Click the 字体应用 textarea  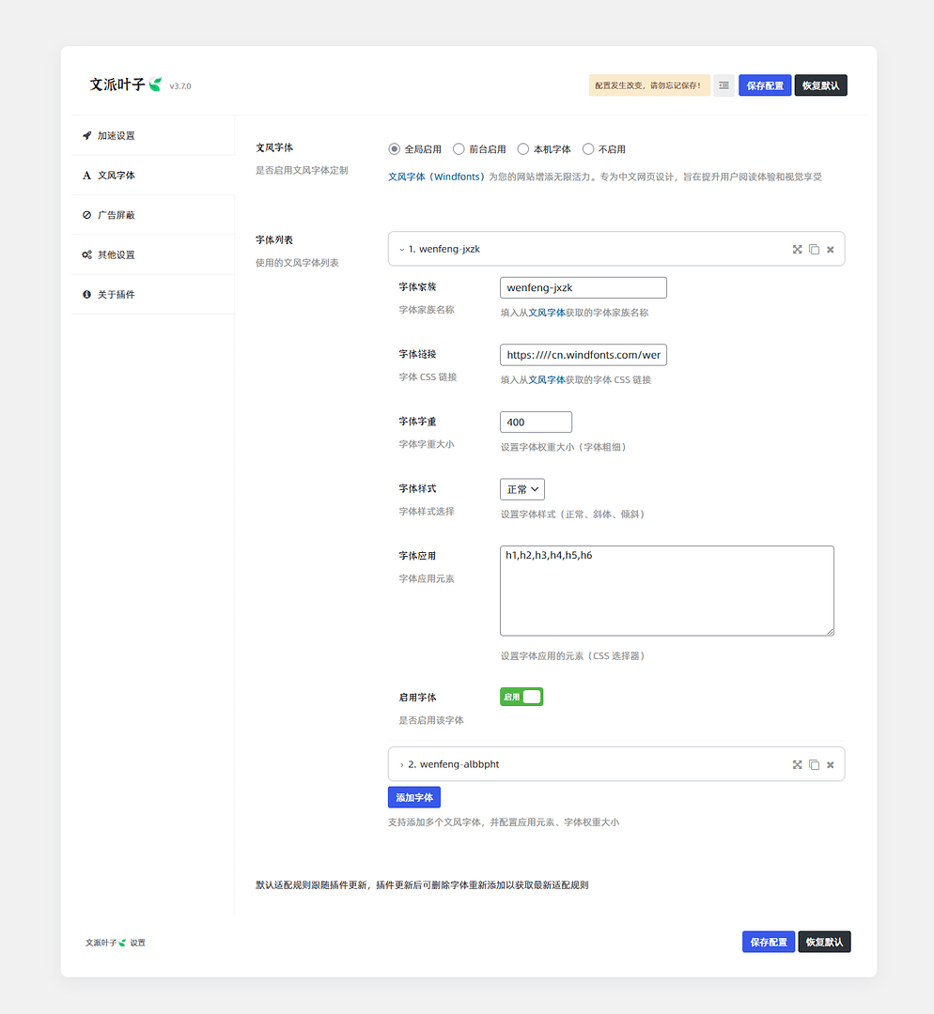click(x=666, y=591)
